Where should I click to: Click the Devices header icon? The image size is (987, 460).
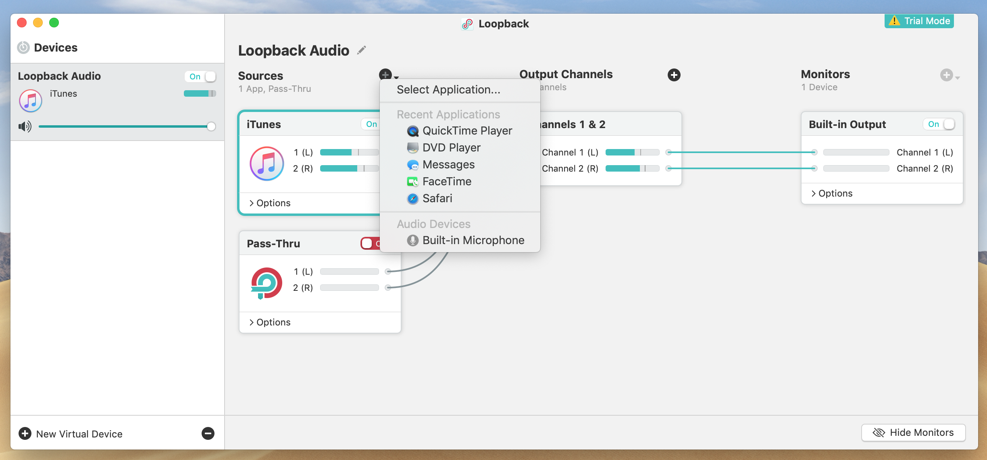point(23,48)
